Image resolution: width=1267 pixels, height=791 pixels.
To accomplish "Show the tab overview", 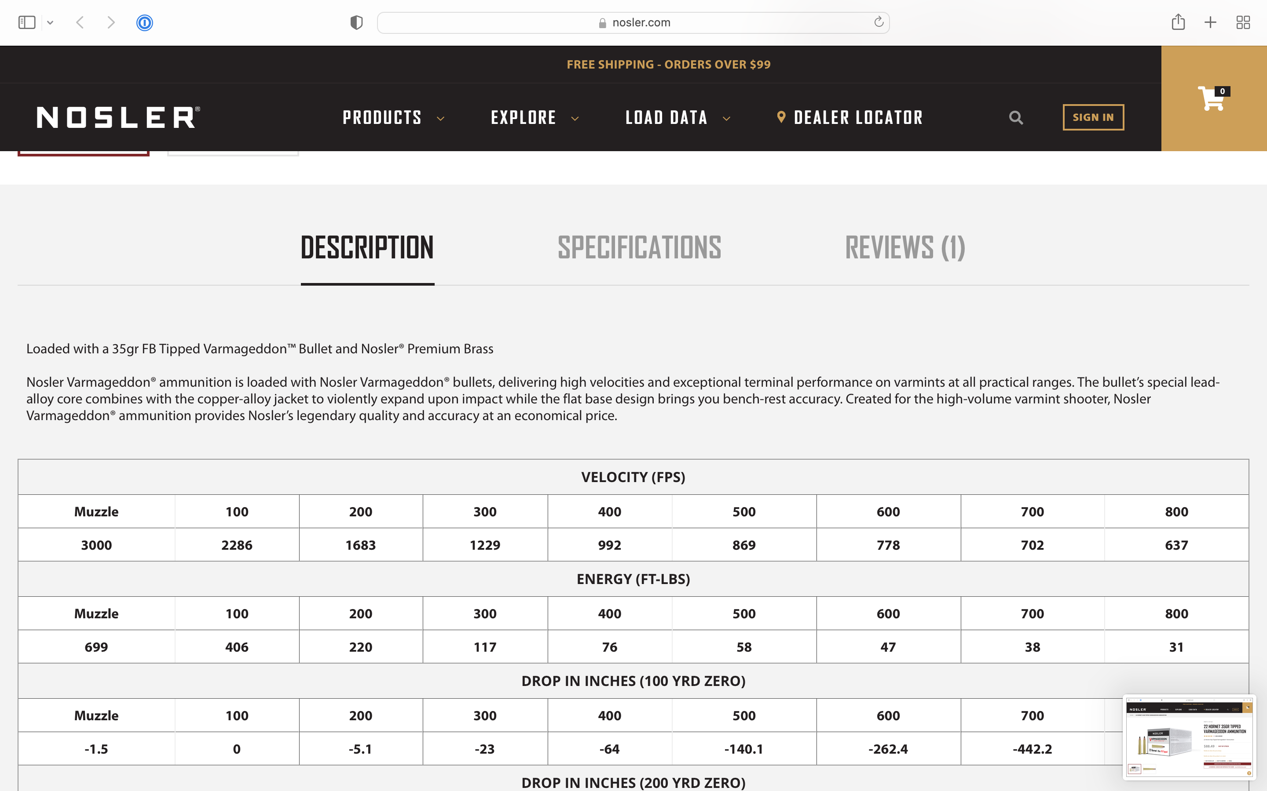I will (1243, 22).
